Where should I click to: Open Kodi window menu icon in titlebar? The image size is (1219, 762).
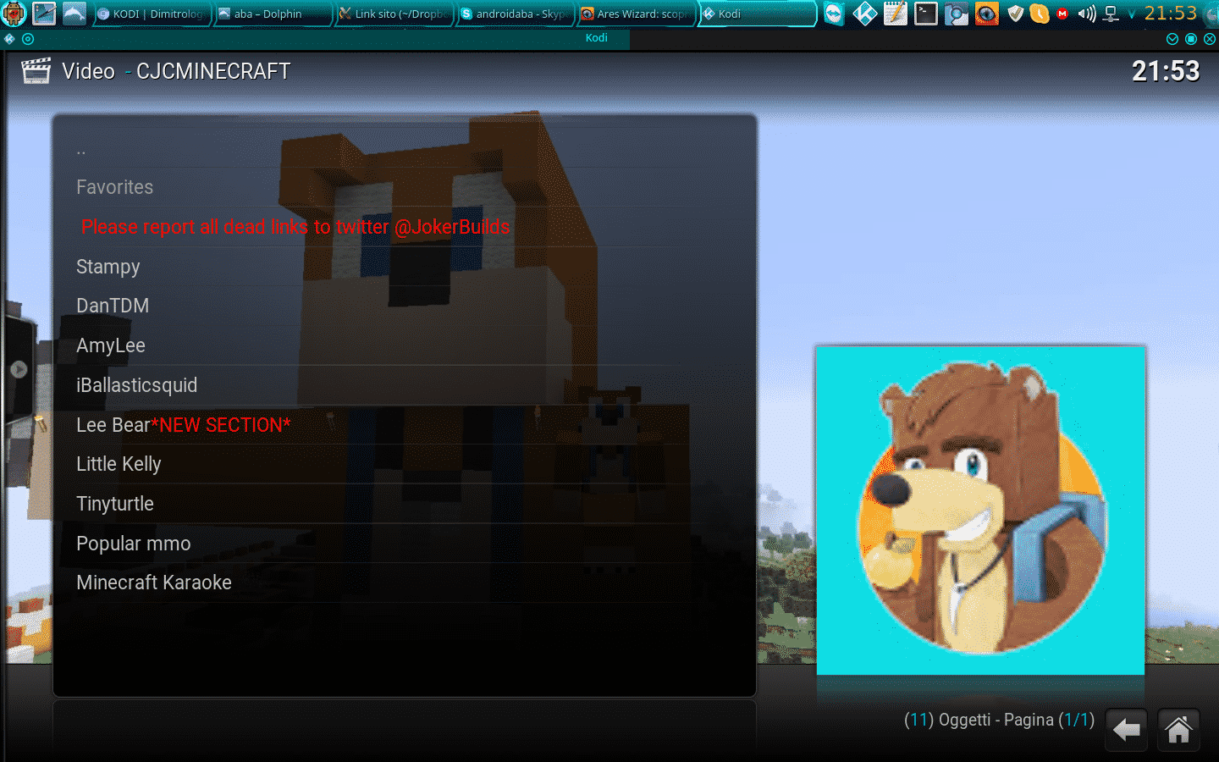pos(9,39)
